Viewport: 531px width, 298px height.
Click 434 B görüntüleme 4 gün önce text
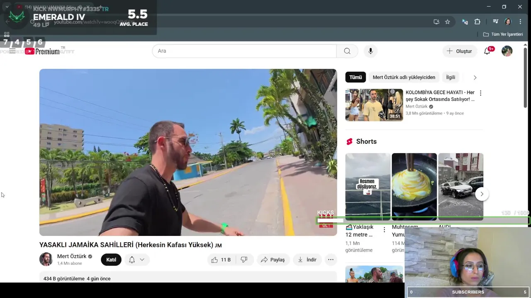tap(77, 279)
